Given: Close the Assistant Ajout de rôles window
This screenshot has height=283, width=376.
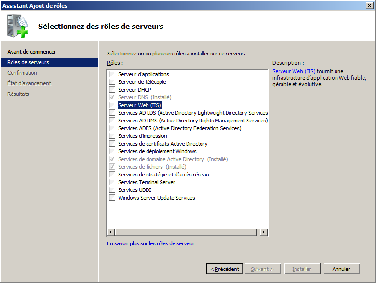Looking at the screenshot, I should pos(370,6).
